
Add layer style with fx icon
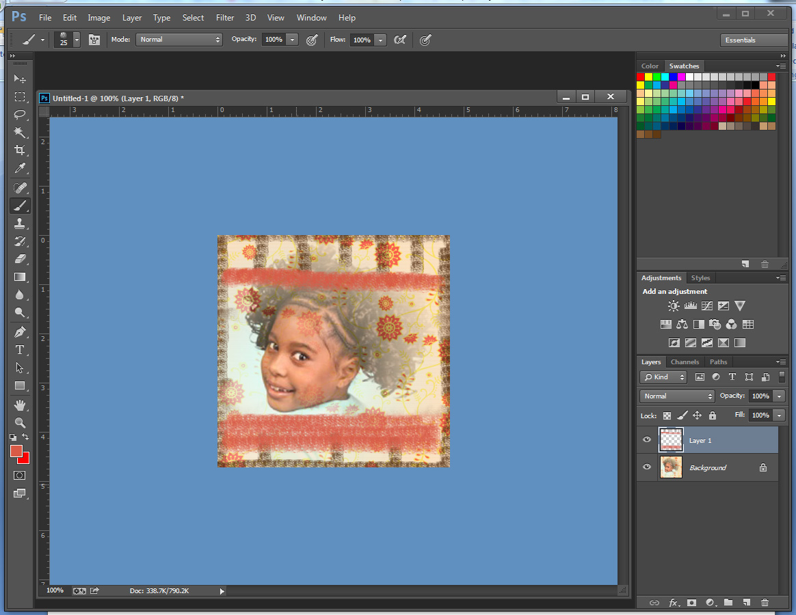pos(674,603)
